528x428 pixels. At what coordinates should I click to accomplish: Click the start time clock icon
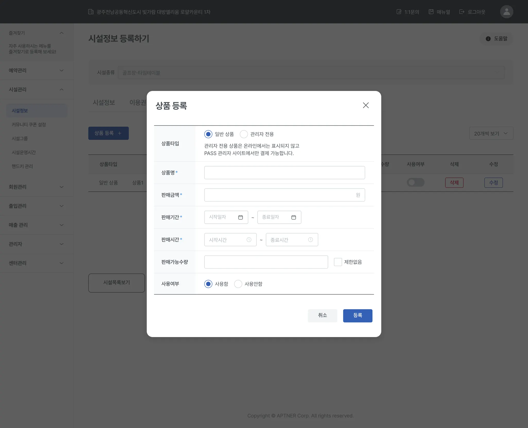(x=249, y=240)
